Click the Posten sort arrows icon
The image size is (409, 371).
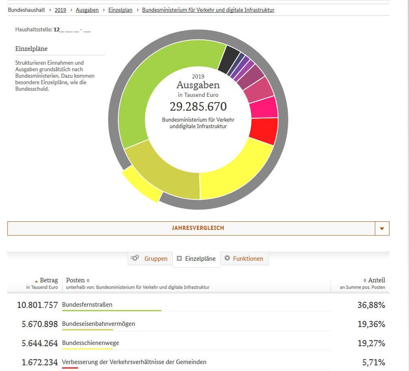click(x=88, y=280)
